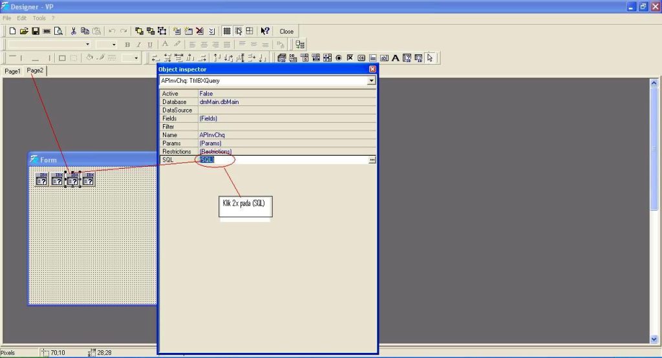662x358 pixels.
Task: Create a new report with New icon
Action: [x=12, y=31]
